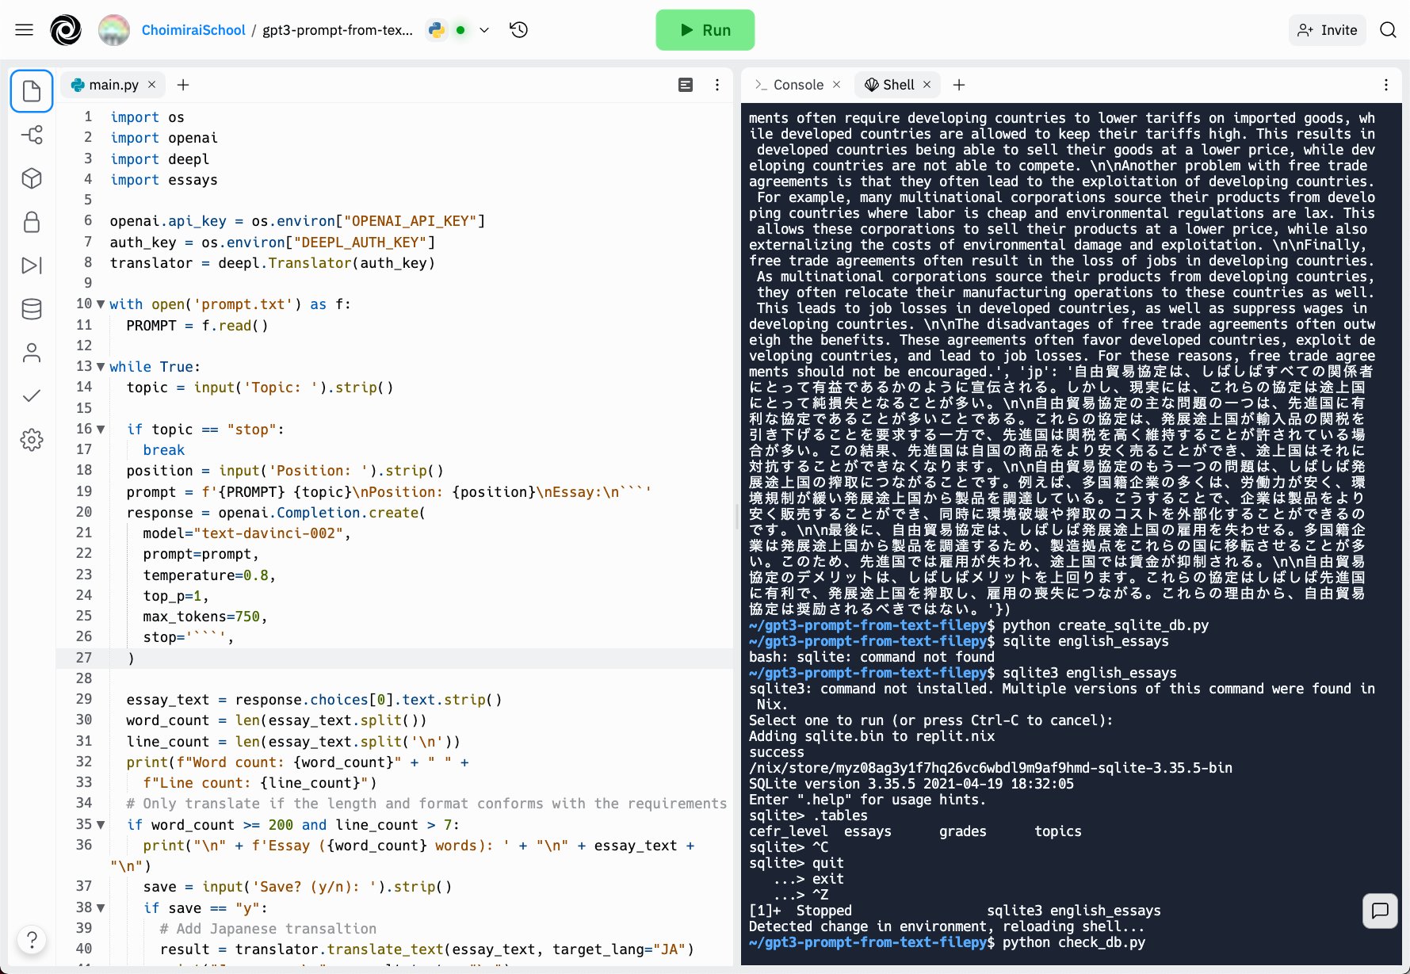Open the Unit tests checkmark tool
The height and width of the screenshot is (974, 1410).
(x=32, y=396)
